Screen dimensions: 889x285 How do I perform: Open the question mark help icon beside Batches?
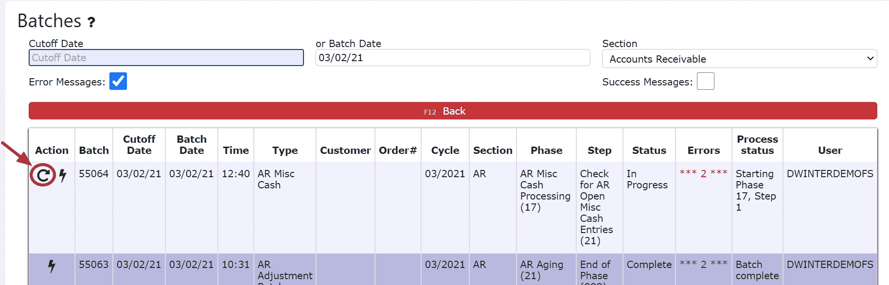coord(91,22)
